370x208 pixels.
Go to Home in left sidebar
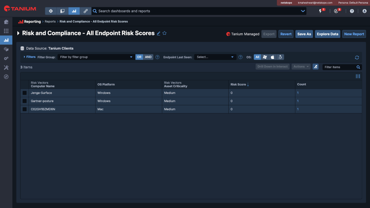tap(6, 22)
